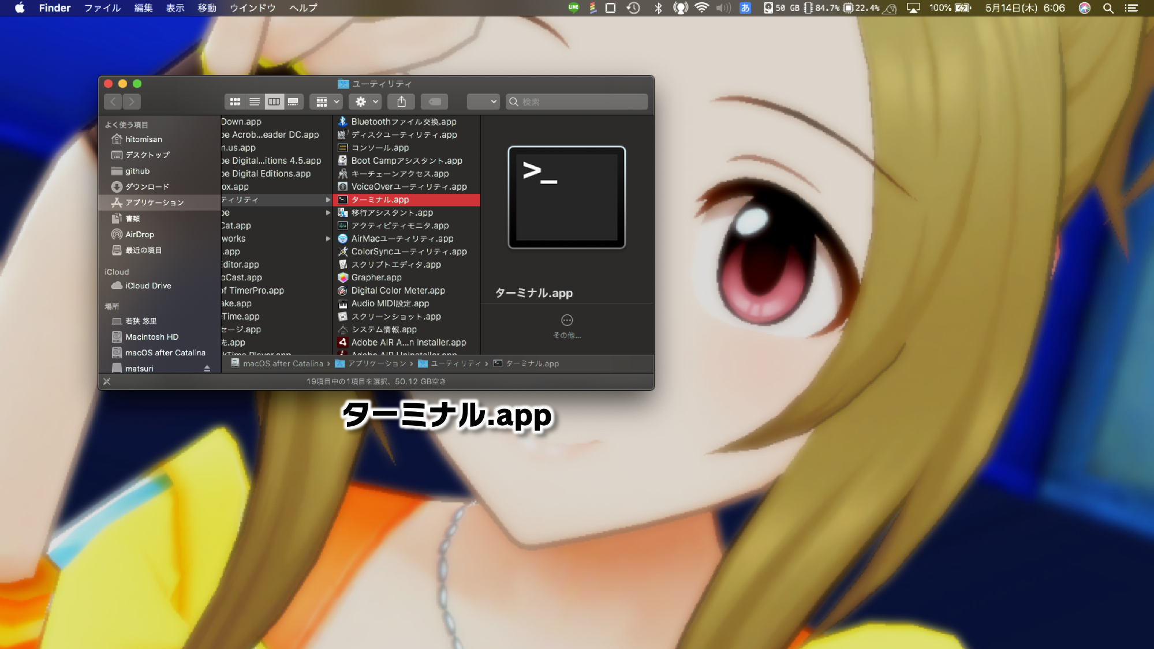Image resolution: width=1154 pixels, height=649 pixels.
Task: Select Digital Color Meter.app
Action: coord(406,290)
